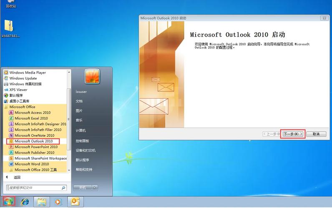Open 帮助和支持 from Start menu

(x=84, y=169)
